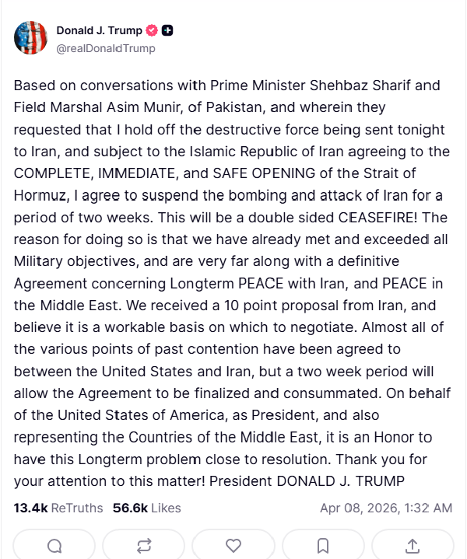
Task: Open the share upload icon
Action: click(x=413, y=545)
